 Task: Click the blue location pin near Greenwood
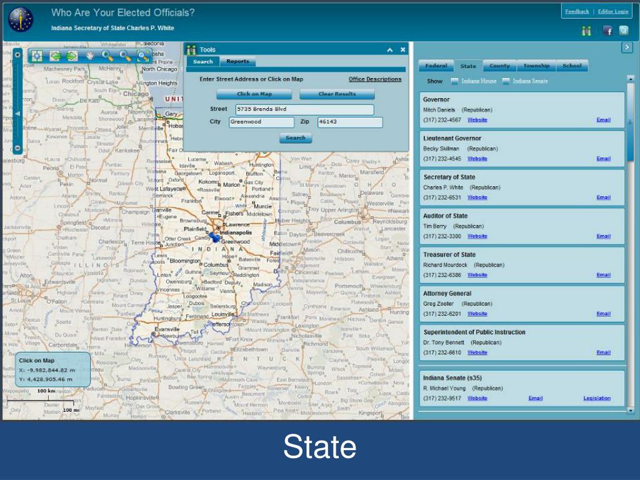coord(214,237)
